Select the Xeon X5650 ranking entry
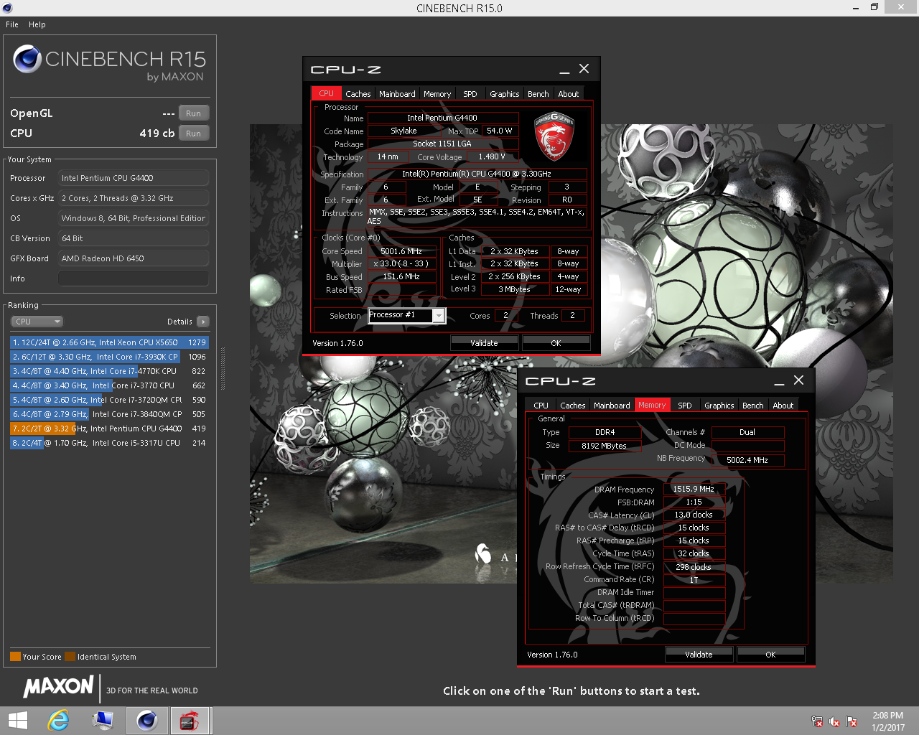The height and width of the screenshot is (735, 919). pos(109,342)
